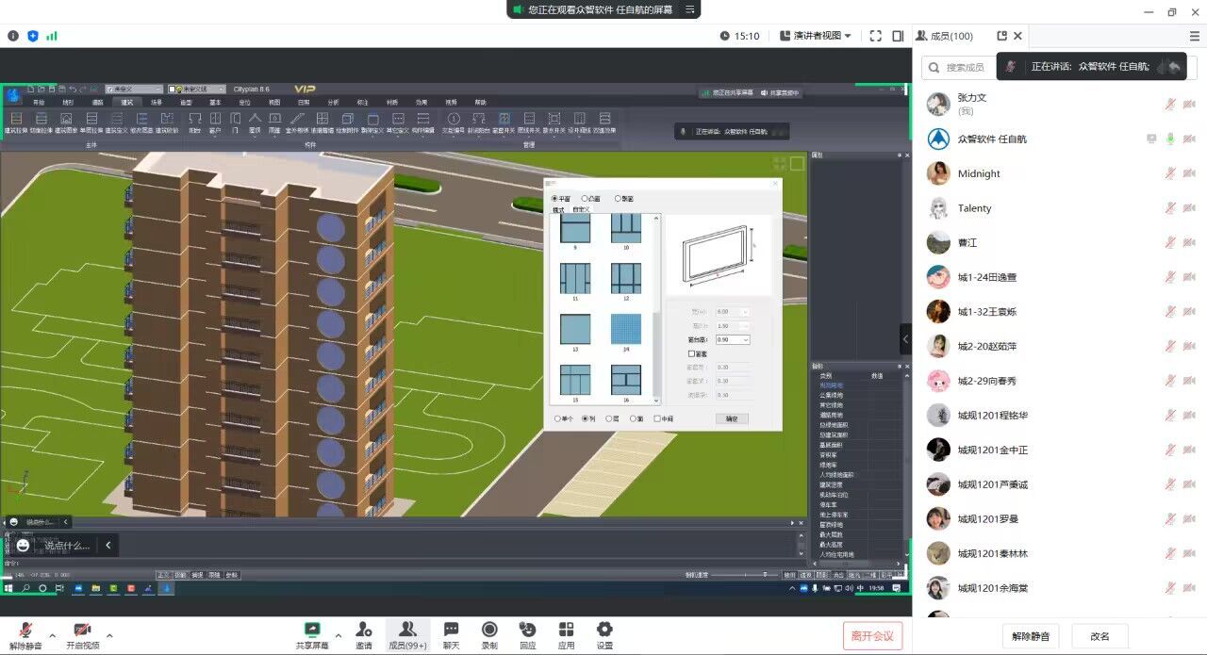The image size is (1207, 655).
Task: Select window style thumbnail 14
Action: click(x=626, y=330)
